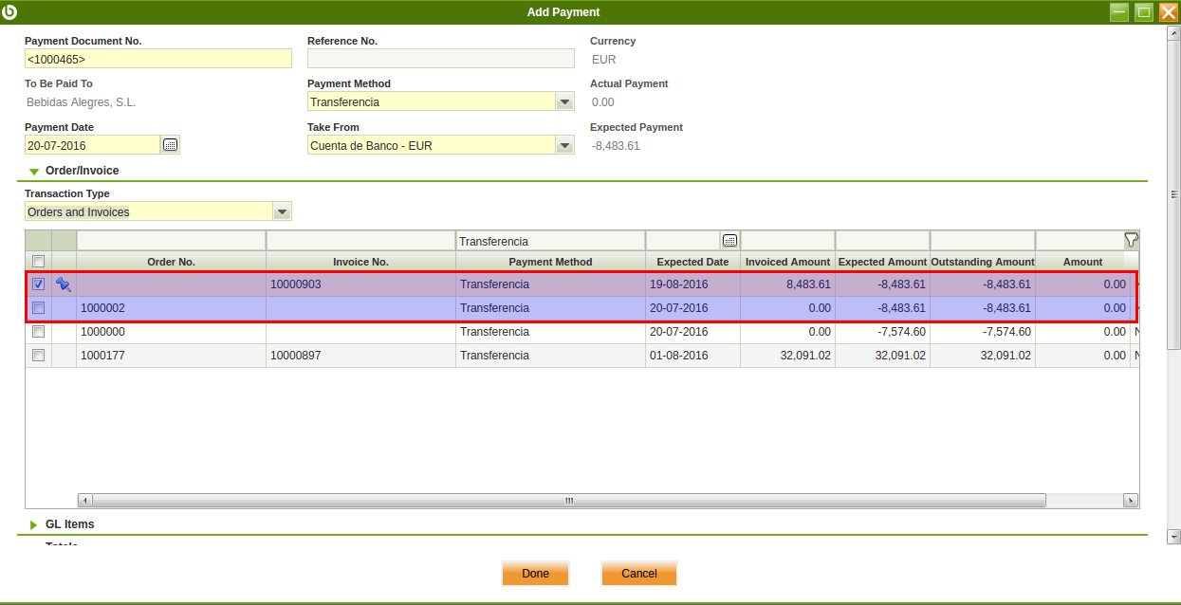1181x605 pixels.
Task: Sort by Expected Date column header
Action: [692, 262]
